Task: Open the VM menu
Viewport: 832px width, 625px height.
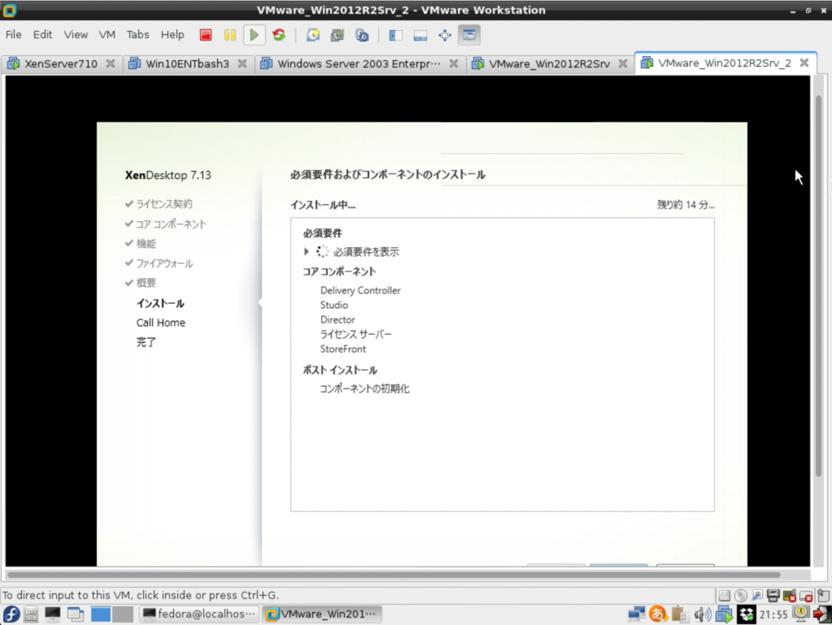Action: point(106,34)
